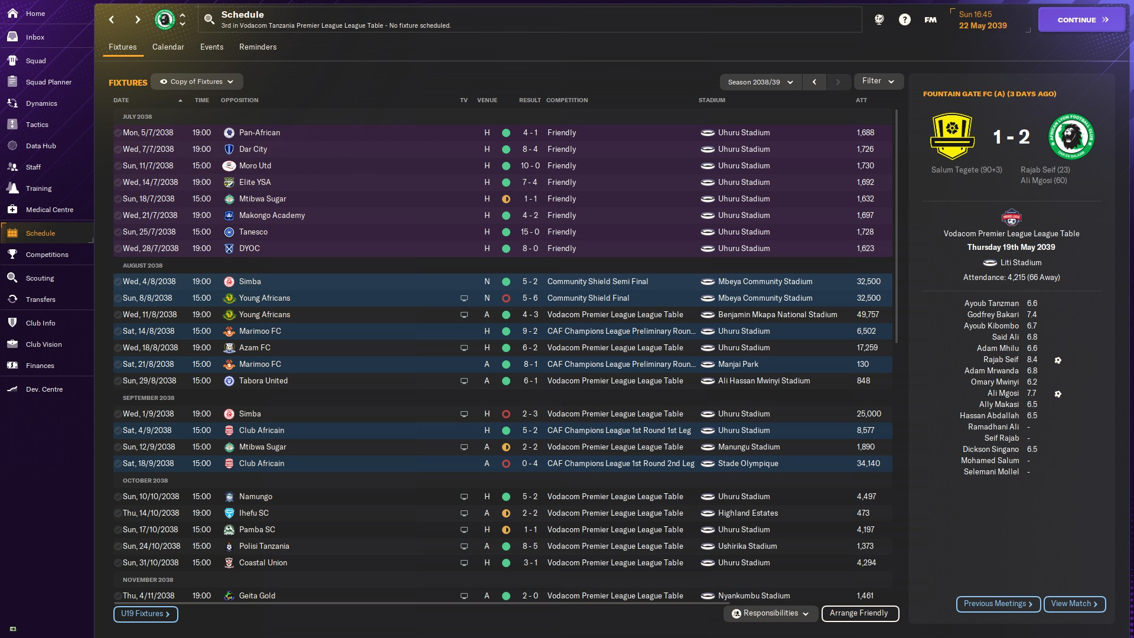Screen dimensions: 1134x638
Task: Open the Medical Centre sidebar icon
Action: [x=12, y=210]
